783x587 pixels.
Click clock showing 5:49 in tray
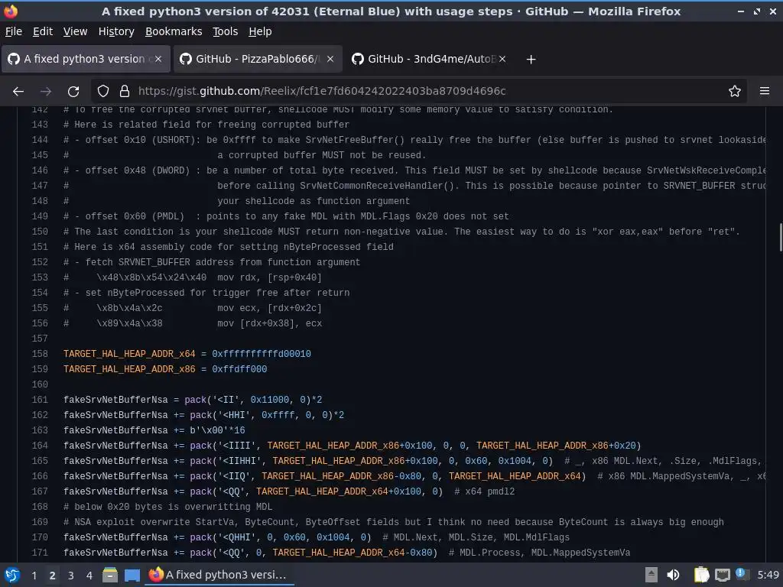click(x=768, y=575)
